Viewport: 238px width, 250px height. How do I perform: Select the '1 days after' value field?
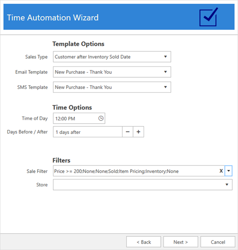click(87, 132)
